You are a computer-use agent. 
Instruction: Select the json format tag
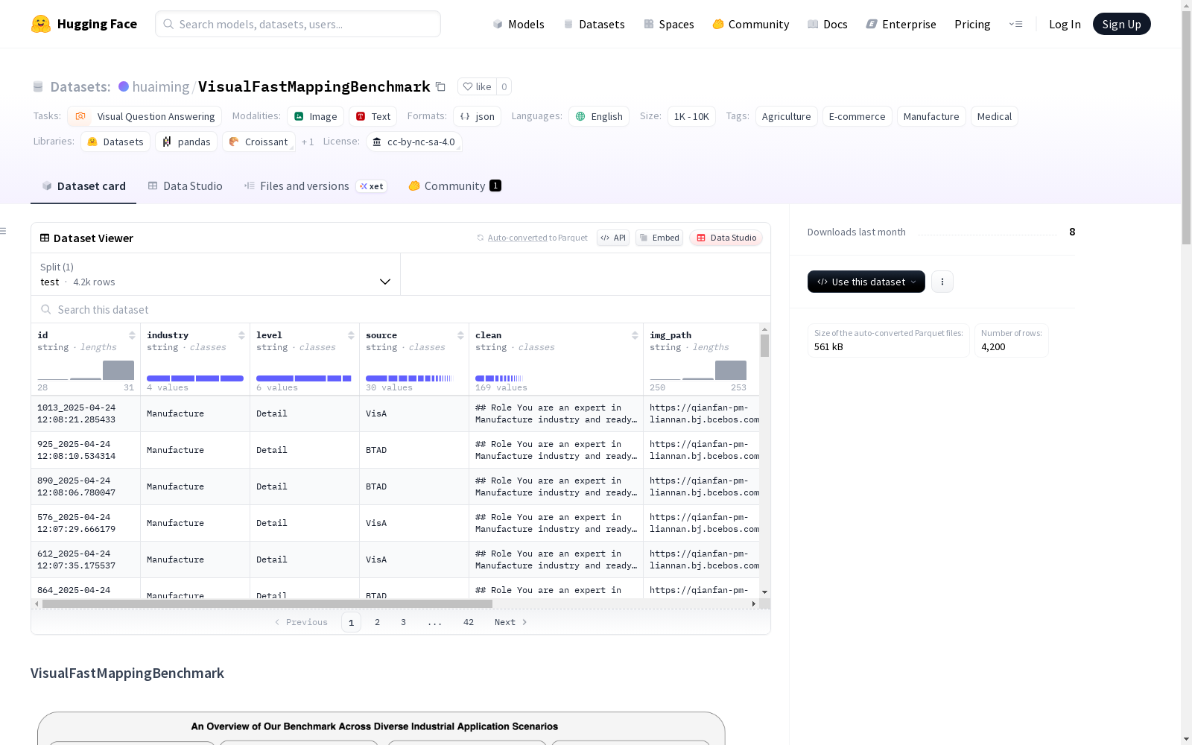coord(477,116)
